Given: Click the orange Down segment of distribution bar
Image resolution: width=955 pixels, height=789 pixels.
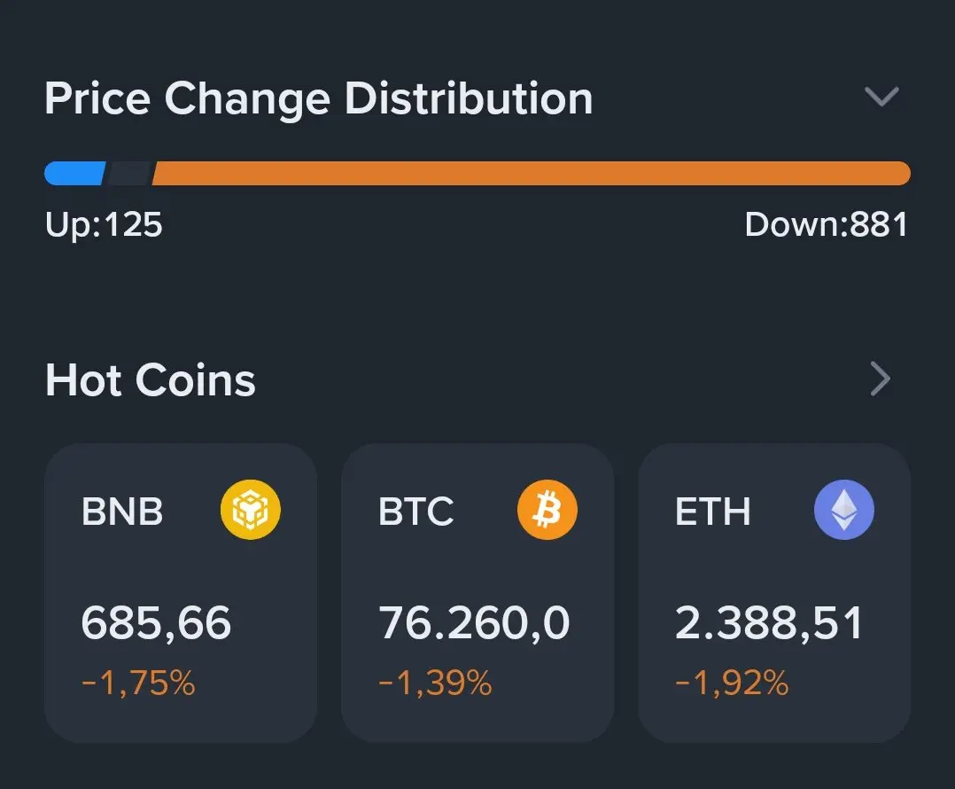Looking at the screenshot, I should pos(532,173).
